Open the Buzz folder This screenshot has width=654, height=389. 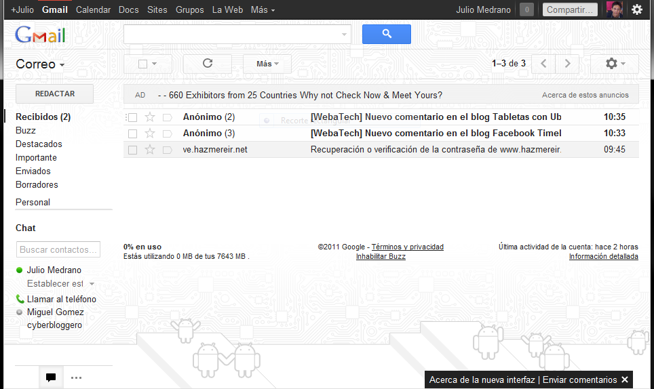[26, 130]
